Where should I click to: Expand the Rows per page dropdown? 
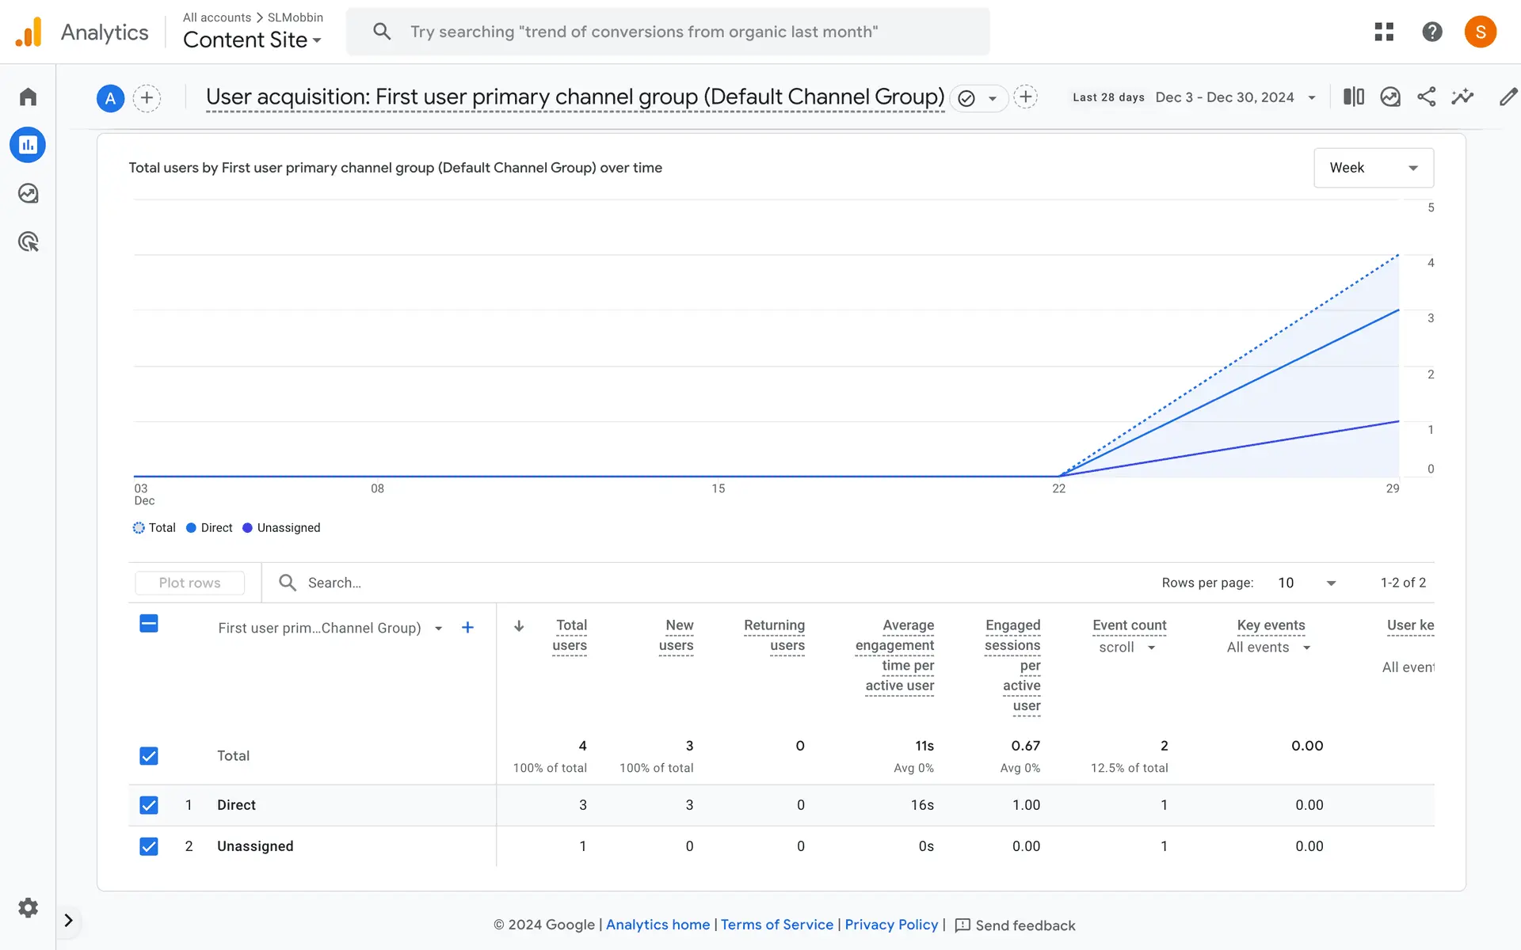click(x=1307, y=583)
